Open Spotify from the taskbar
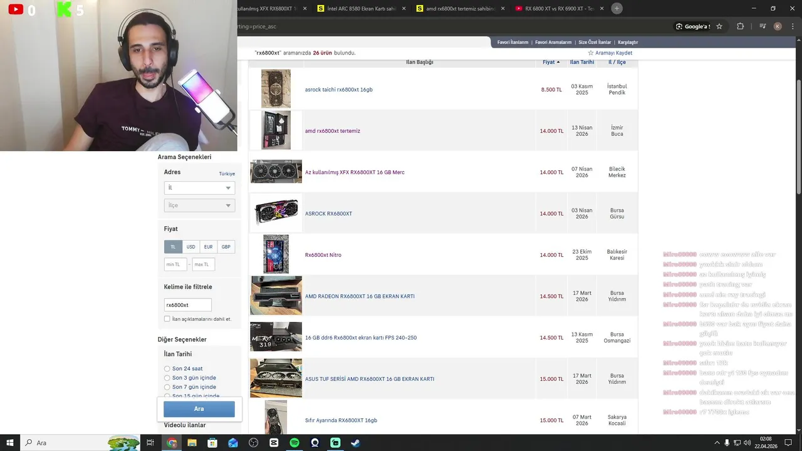 pos(294,443)
